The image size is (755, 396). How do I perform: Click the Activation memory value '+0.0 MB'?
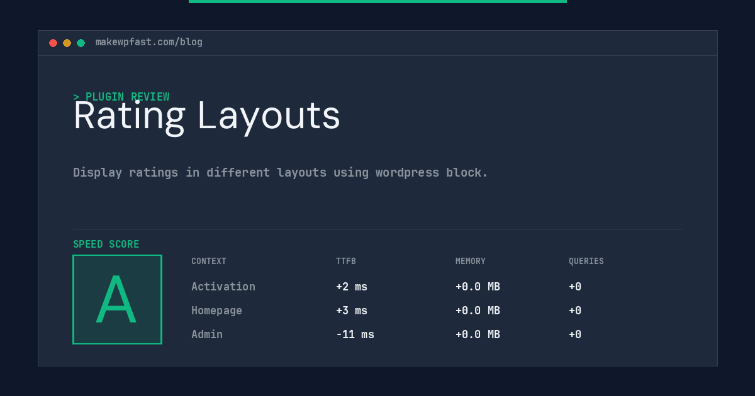click(478, 287)
